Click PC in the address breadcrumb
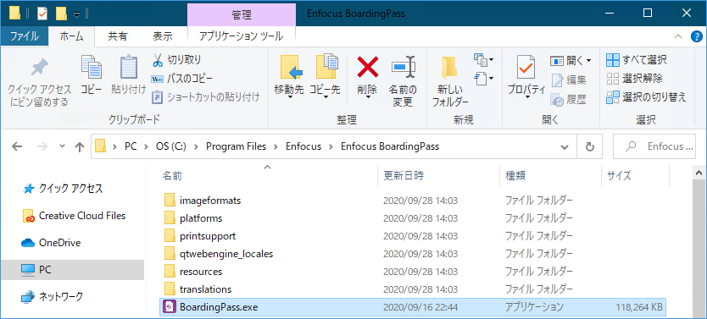 tap(131, 146)
